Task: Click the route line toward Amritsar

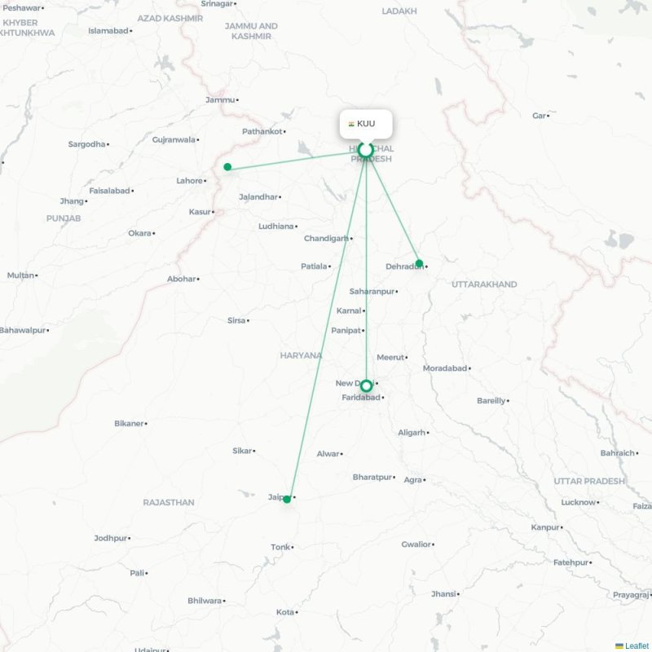Action: pos(291,159)
